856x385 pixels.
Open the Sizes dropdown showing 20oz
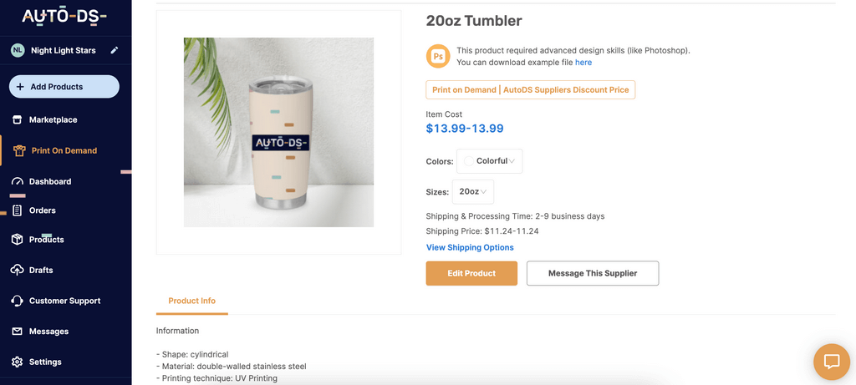(x=472, y=191)
